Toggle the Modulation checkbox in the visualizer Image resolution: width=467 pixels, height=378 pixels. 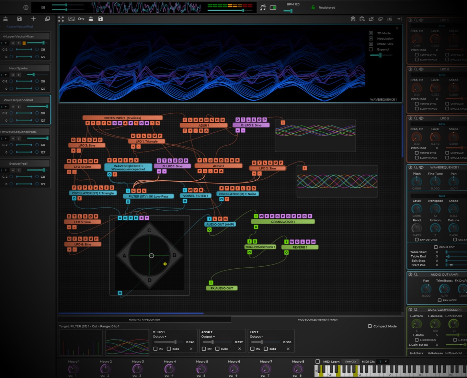(x=371, y=38)
